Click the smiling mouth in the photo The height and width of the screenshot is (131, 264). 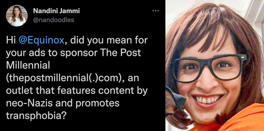coord(208,100)
